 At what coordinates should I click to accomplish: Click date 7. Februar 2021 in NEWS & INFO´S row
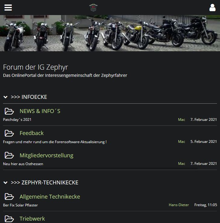click(x=203, y=120)
